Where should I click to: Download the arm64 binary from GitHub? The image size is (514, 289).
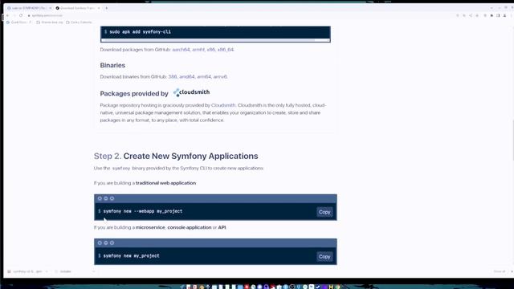(x=204, y=77)
